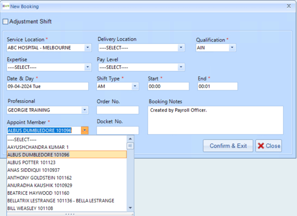
Task: Expand the Professional dropdown arrow
Action: point(84,110)
